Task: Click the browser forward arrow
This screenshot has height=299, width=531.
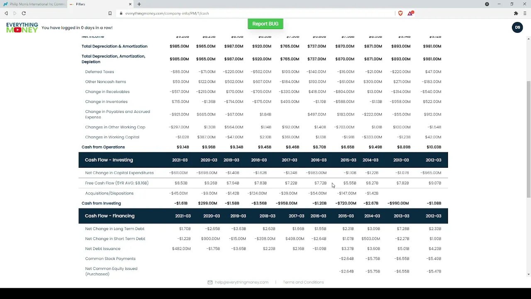Action: [x=15, y=13]
